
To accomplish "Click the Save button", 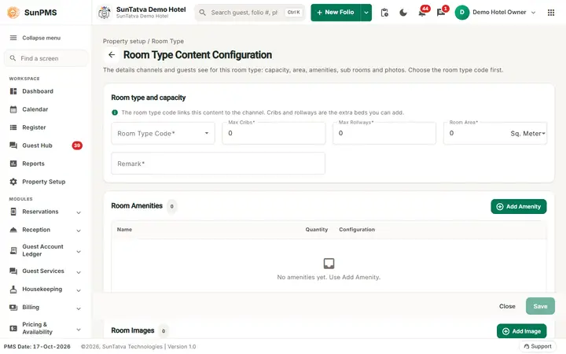I will click(x=540, y=306).
